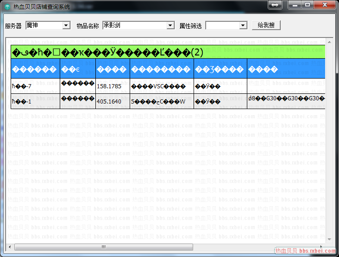Click the horizontal scrollbar right arrow
Viewport: 339px width, 257px height.
(322, 247)
